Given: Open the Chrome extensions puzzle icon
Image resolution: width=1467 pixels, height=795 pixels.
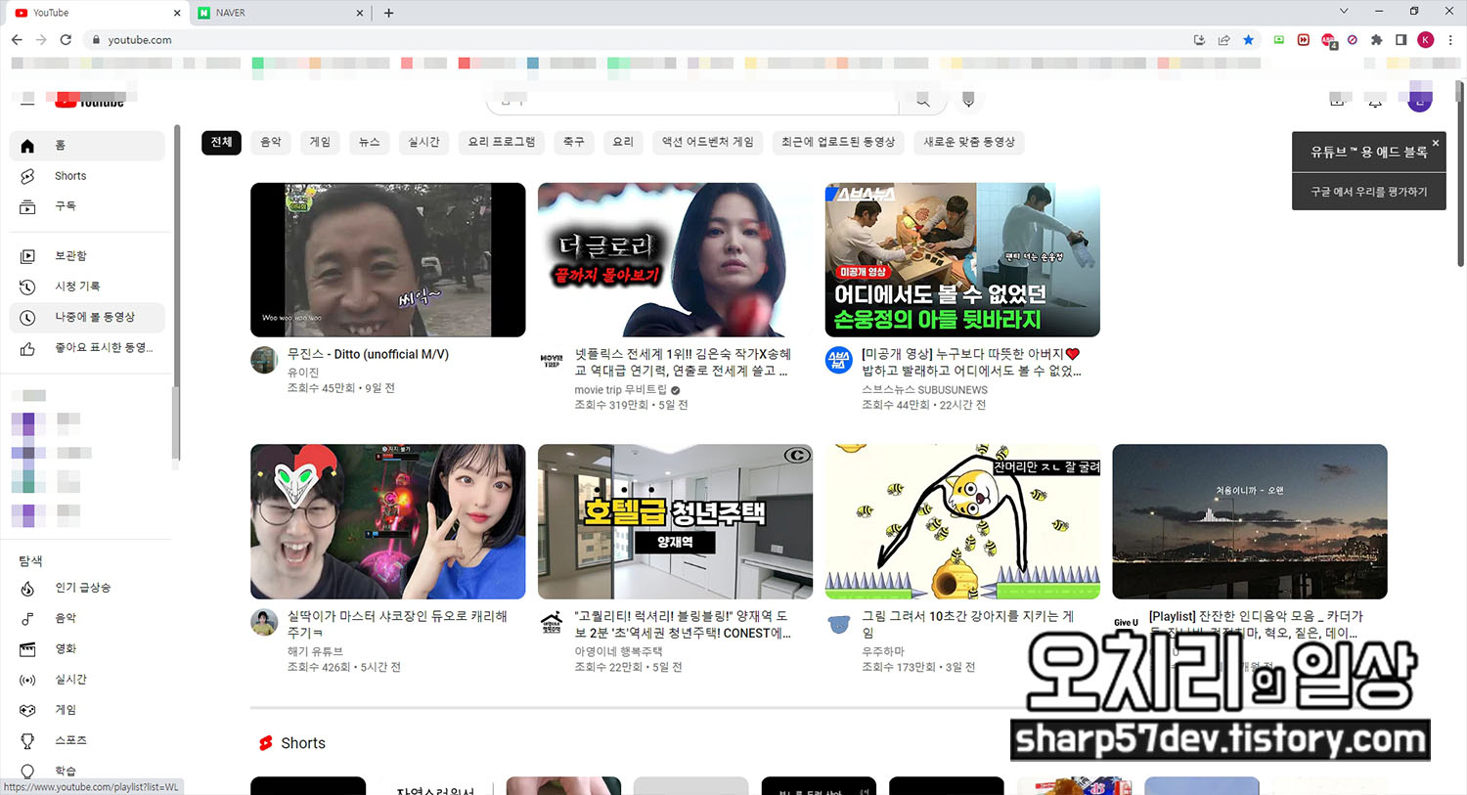Looking at the screenshot, I should (1376, 40).
